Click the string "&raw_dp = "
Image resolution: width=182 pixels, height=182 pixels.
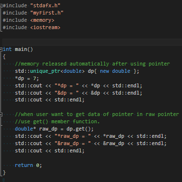pos(73,143)
